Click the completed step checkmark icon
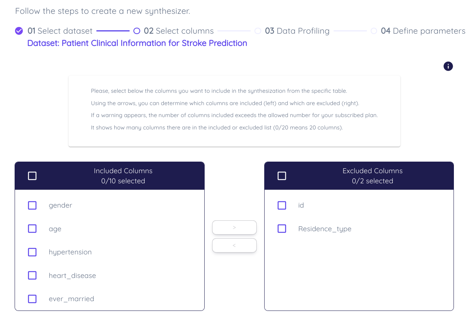 [19, 31]
